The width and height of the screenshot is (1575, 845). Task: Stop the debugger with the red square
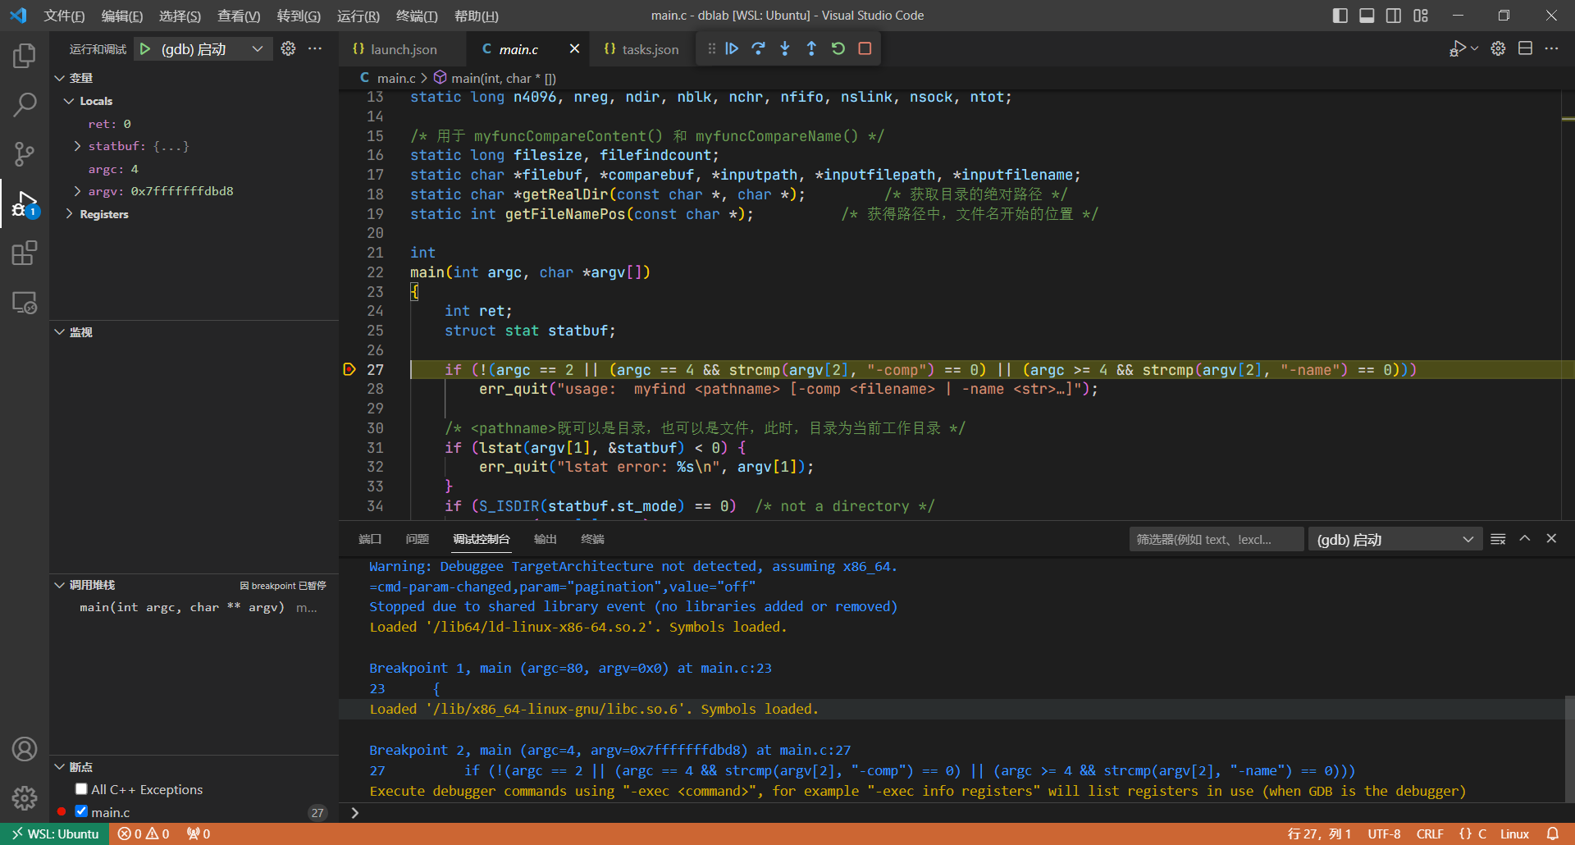pyautogui.click(x=865, y=49)
